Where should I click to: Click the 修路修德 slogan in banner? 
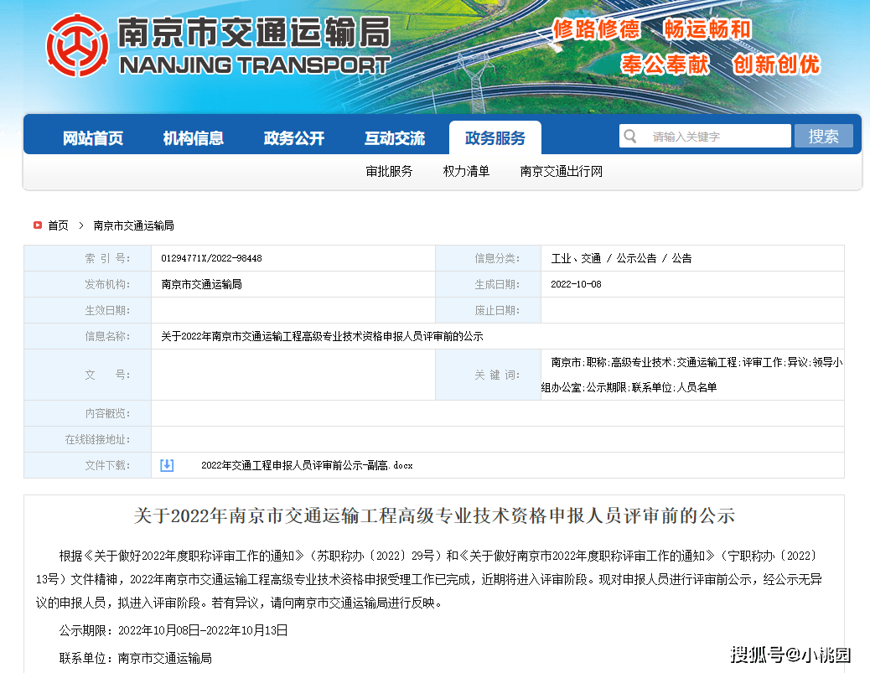click(597, 29)
